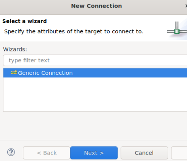The height and width of the screenshot is (161, 187).
Task: Focus the type filter text field
Action: [95, 60]
